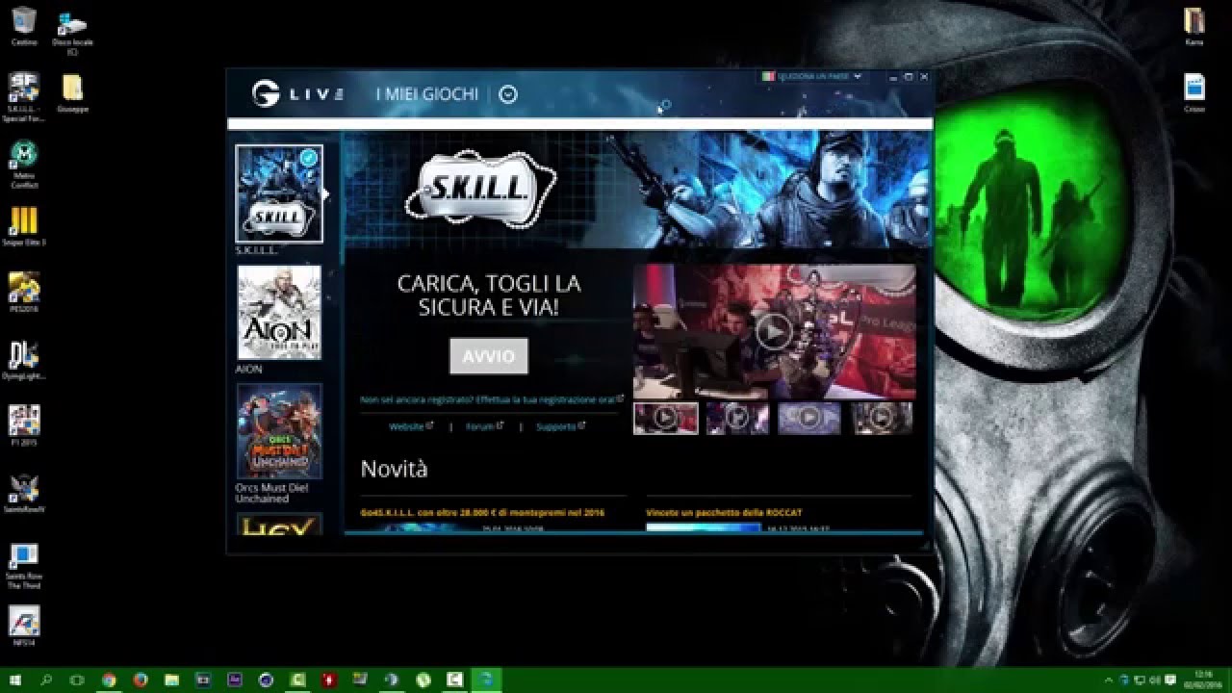The height and width of the screenshot is (693, 1232).
Task: Switch to Gameforge Live taskbar button
Action: pyautogui.click(x=486, y=680)
